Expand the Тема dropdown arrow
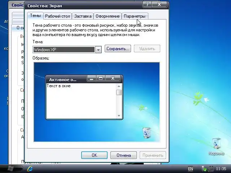The height and width of the screenshot is (173, 231). pyautogui.click(x=98, y=50)
